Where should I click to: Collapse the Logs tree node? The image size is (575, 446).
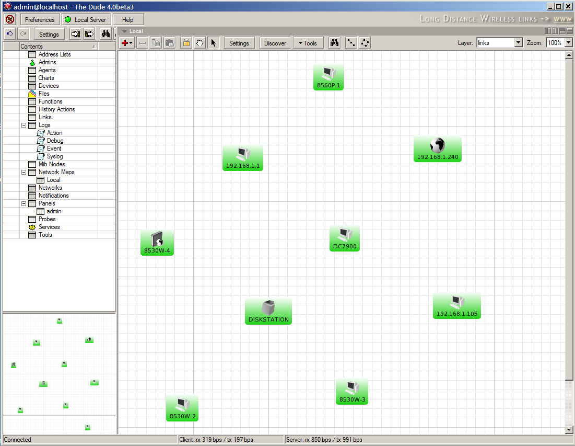(24, 125)
